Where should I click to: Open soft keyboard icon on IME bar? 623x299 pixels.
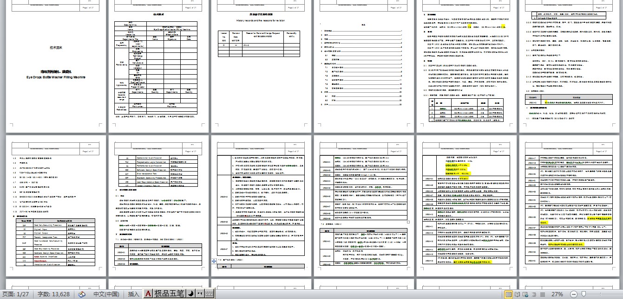tap(209, 293)
